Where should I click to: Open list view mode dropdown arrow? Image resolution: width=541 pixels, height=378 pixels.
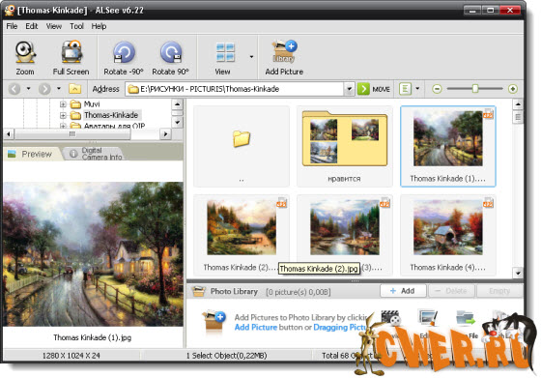click(417, 89)
